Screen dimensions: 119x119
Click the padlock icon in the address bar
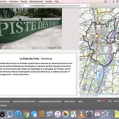pyautogui.click(x=30, y=6)
